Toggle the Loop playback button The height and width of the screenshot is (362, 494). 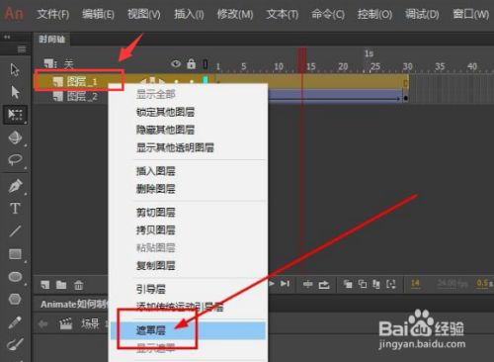(324, 284)
